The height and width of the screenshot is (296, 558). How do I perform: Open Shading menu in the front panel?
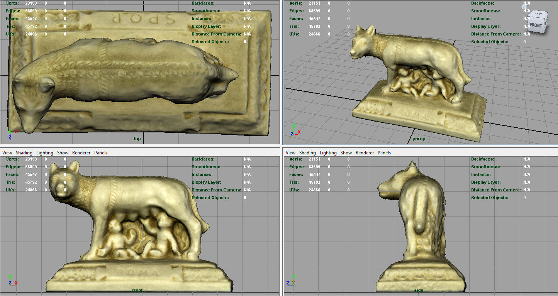[x=24, y=153]
